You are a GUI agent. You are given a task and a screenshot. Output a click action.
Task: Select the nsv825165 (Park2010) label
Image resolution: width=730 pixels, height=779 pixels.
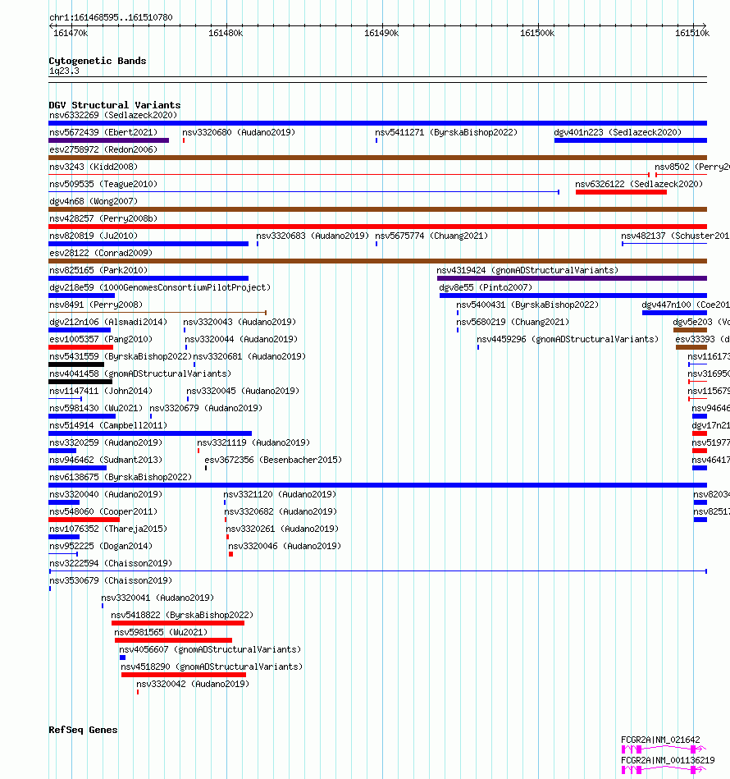[x=98, y=270]
